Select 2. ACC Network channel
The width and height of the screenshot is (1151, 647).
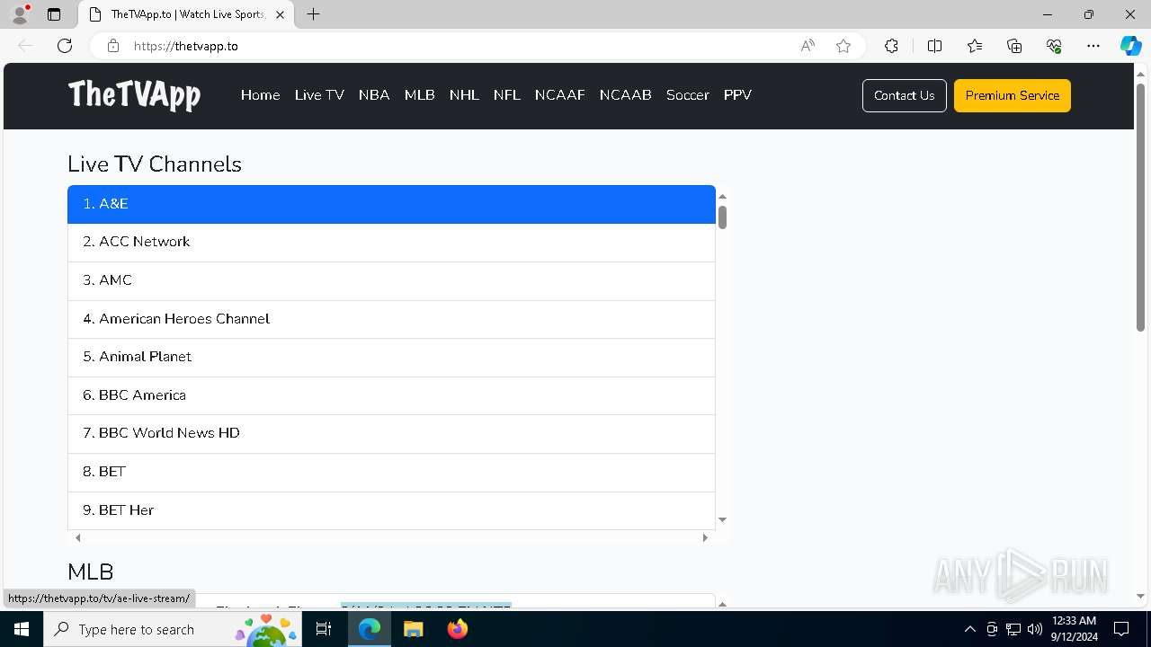click(x=391, y=242)
